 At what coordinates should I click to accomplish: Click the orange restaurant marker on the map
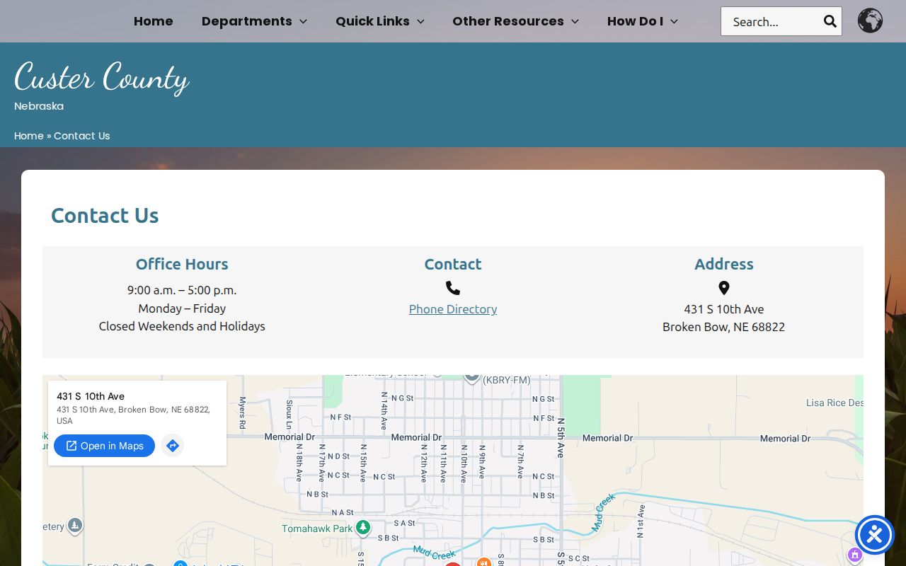coord(484,562)
